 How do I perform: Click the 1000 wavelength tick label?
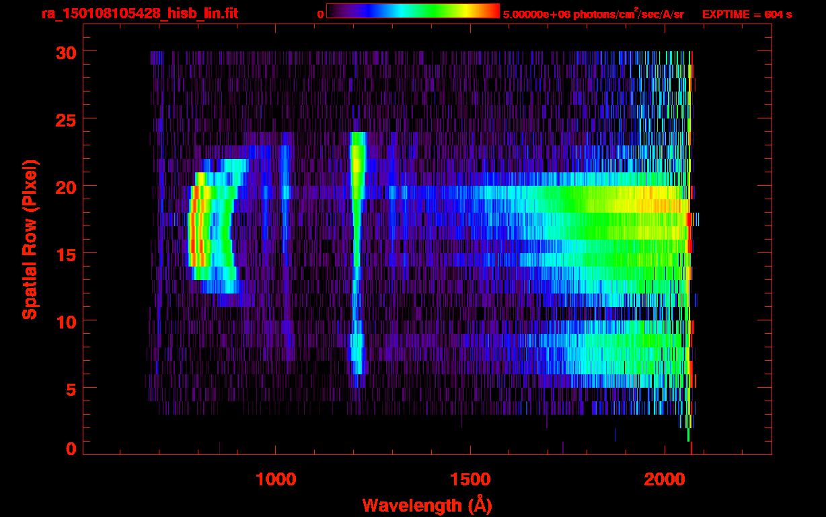click(276, 479)
